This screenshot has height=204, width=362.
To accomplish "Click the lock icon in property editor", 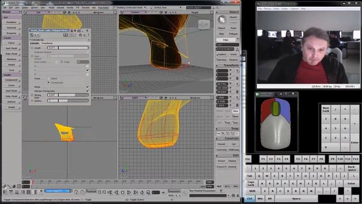I will pos(80,35).
